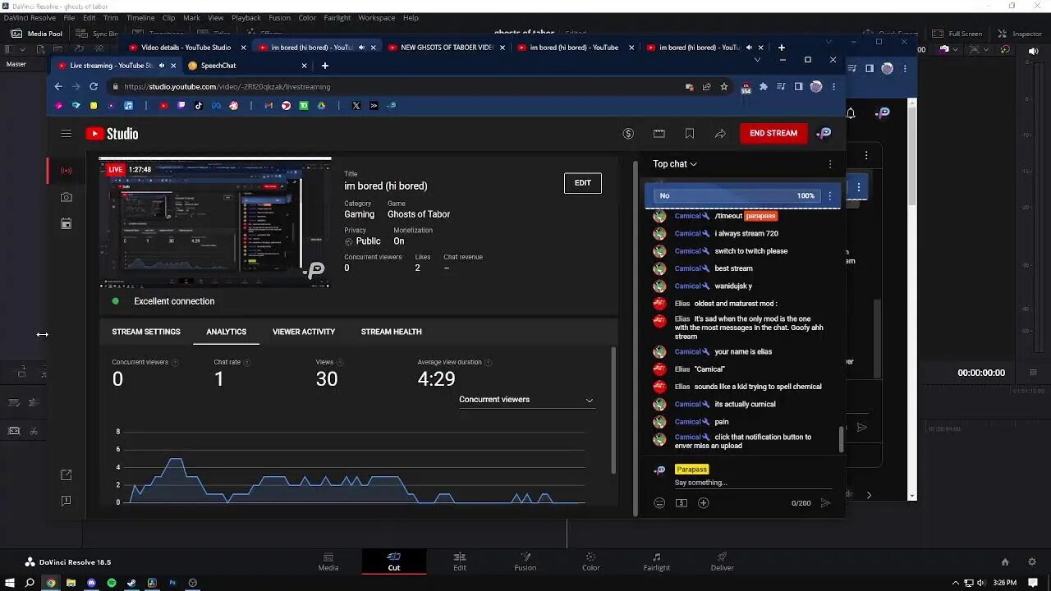Click the plus add icon in chat

(x=704, y=503)
